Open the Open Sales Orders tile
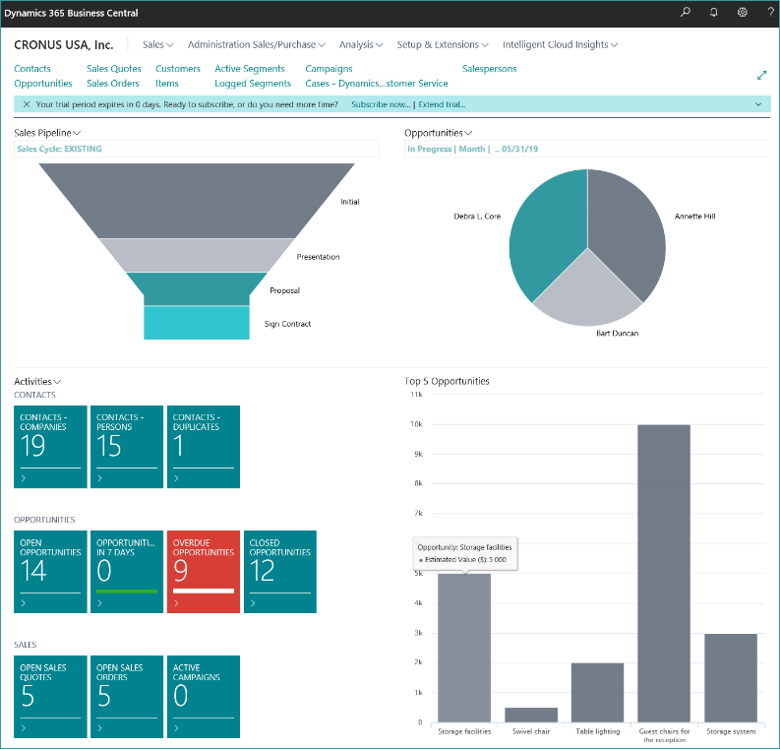Image resolution: width=780 pixels, height=749 pixels. [x=127, y=696]
